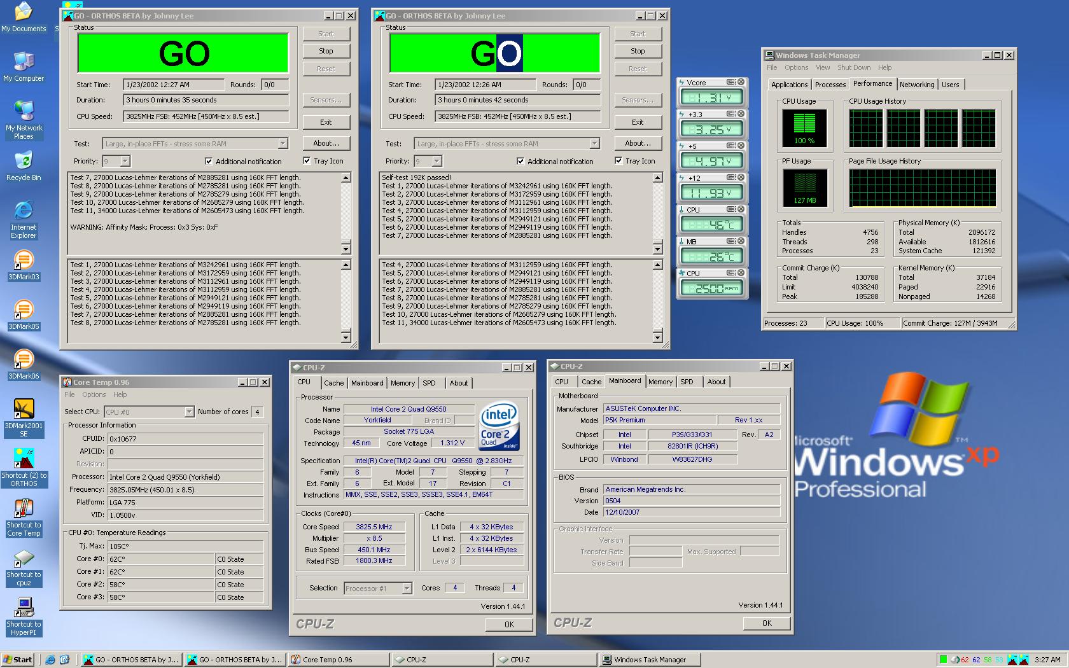This screenshot has width=1069, height=668.
Task: Launch 3DMark03 desktop shortcut
Action: (x=24, y=265)
